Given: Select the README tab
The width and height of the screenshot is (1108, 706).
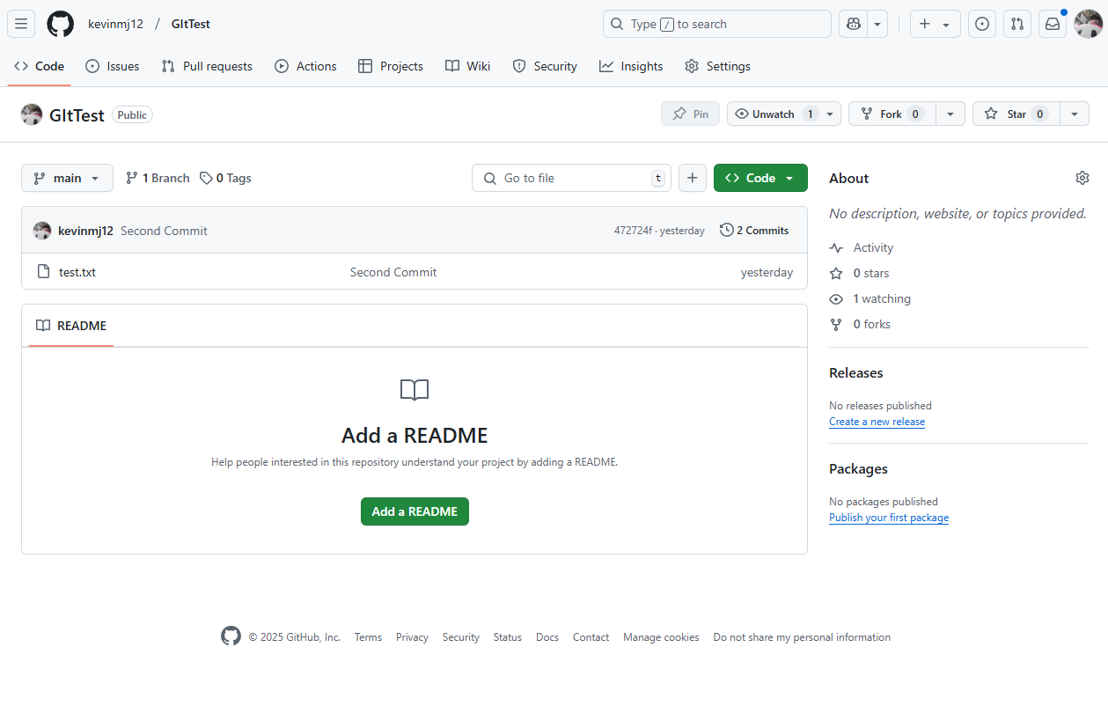Looking at the screenshot, I should click(71, 326).
